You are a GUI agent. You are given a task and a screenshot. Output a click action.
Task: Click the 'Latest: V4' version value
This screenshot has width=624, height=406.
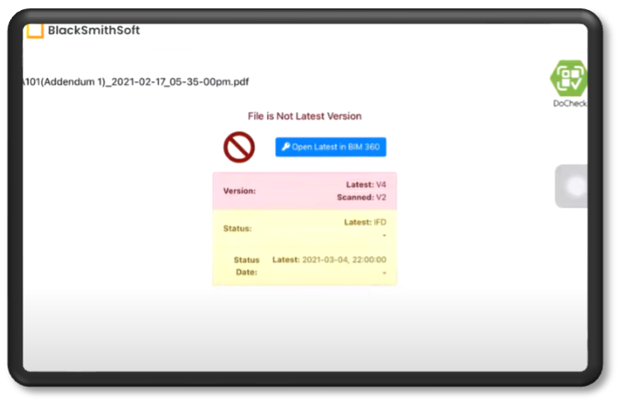(366, 184)
